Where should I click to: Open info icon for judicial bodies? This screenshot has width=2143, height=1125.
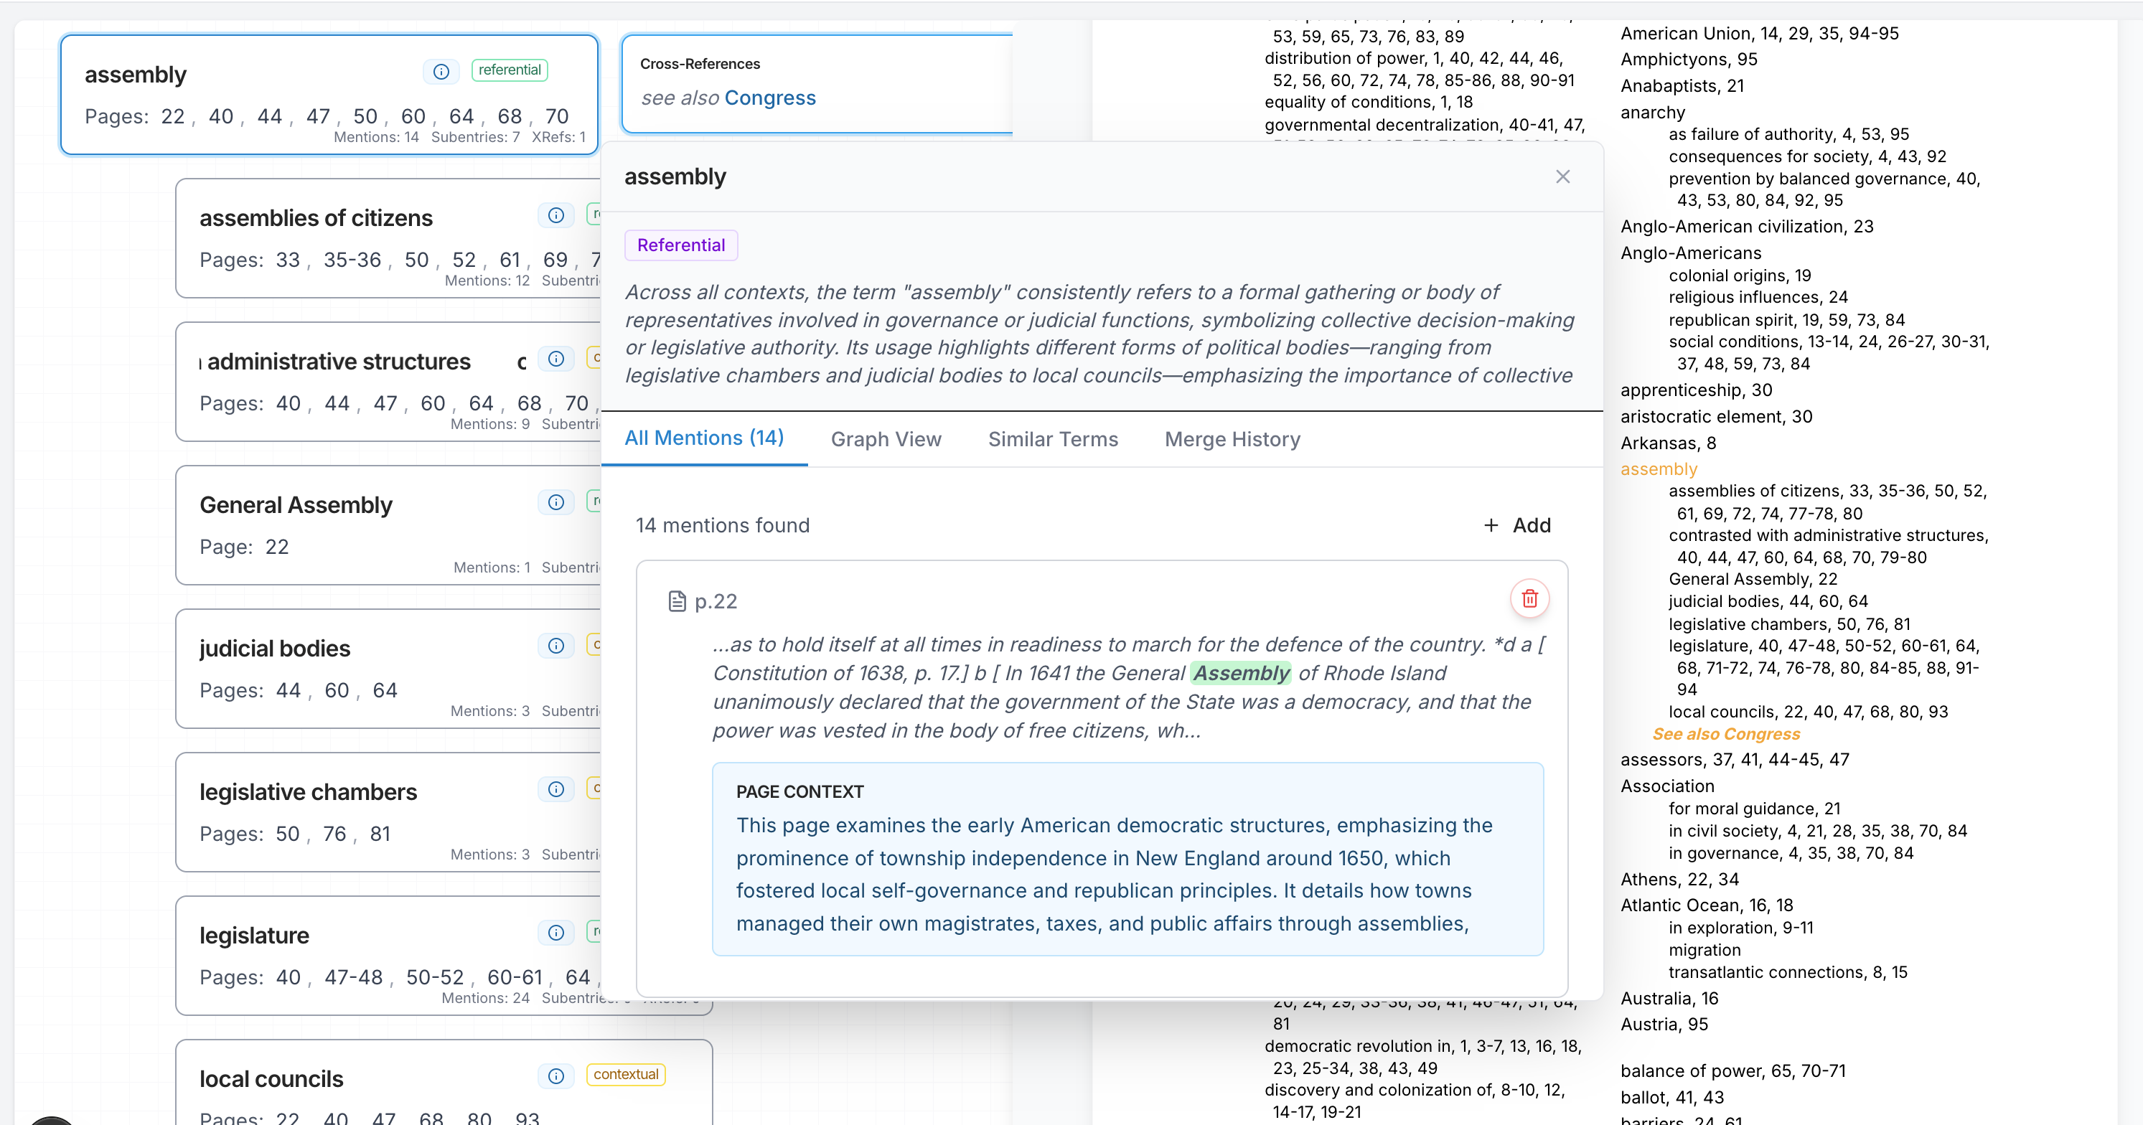tap(555, 645)
